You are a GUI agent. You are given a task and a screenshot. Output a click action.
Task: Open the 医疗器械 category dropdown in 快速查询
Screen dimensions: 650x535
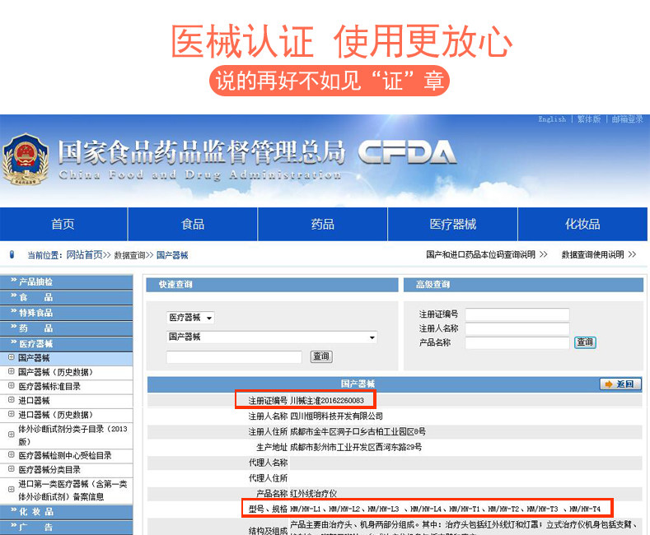click(190, 318)
